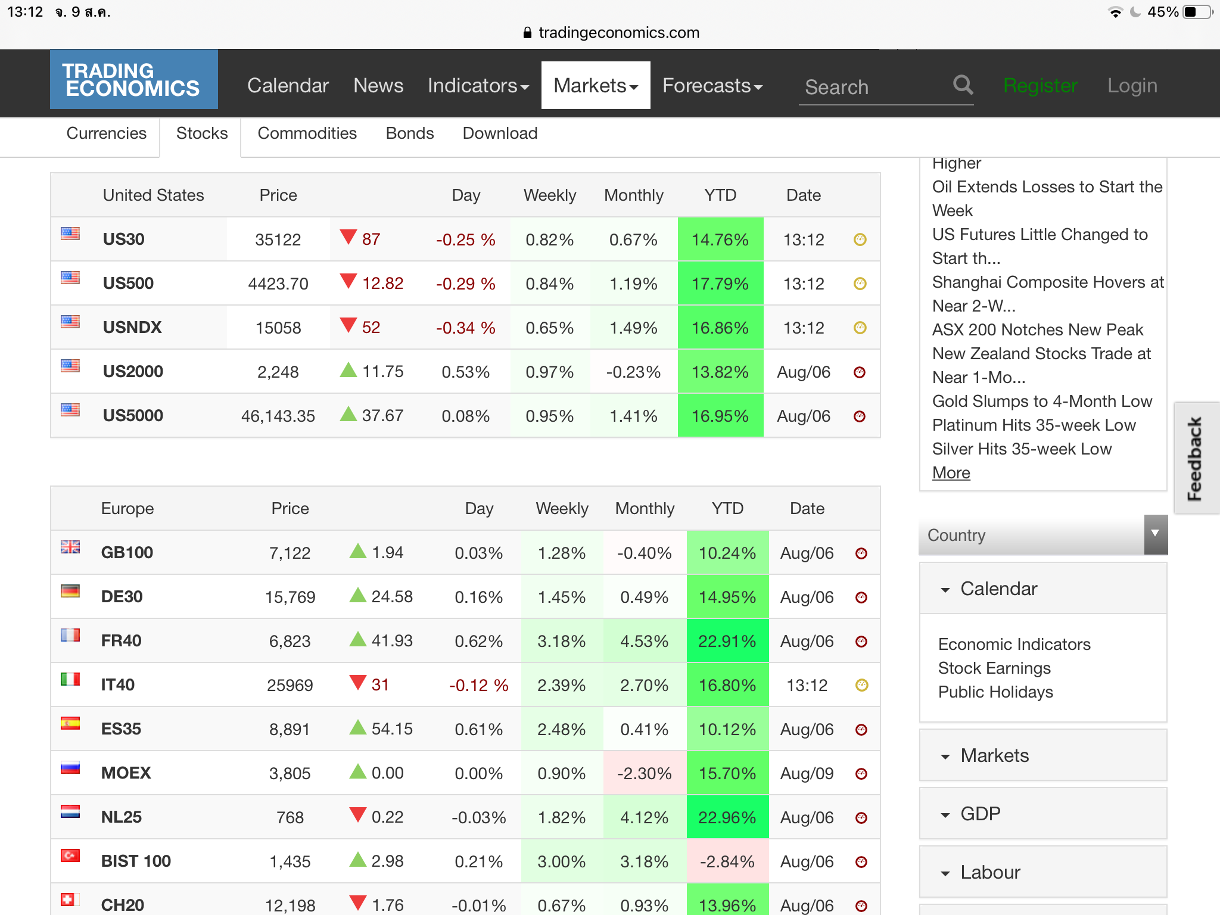This screenshot has width=1220, height=915.
Task: Click the clock icon in USNDX row
Action: [860, 328]
